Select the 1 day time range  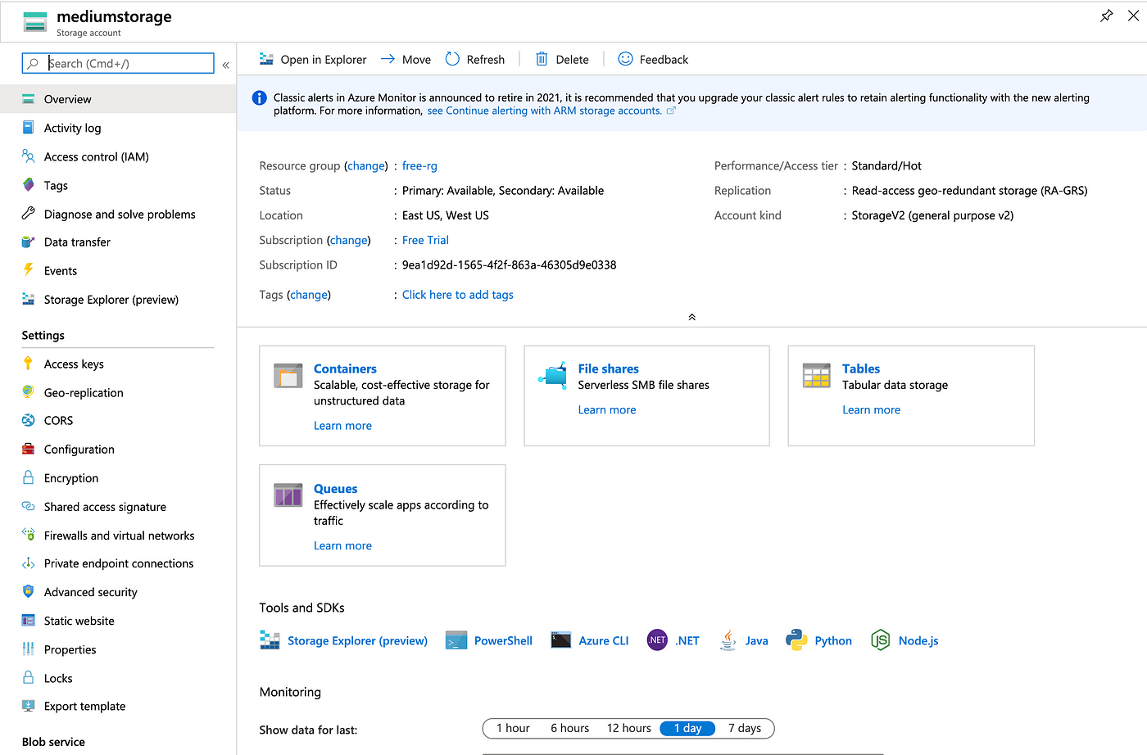click(687, 728)
